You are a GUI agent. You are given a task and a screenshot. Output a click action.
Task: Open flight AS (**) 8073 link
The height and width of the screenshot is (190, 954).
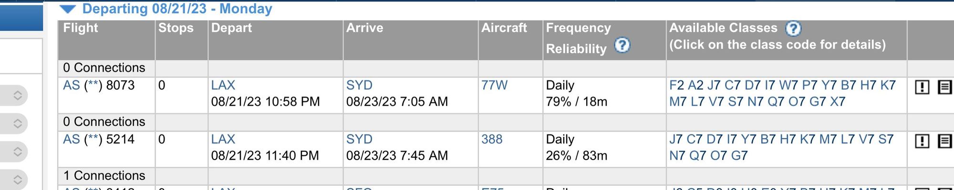[99, 85]
